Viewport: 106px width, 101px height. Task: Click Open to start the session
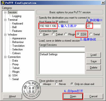pyautogui.click(x=73, y=96)
